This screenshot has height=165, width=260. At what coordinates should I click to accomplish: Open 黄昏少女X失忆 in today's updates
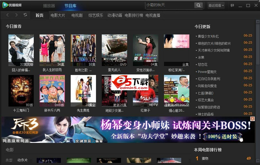pyautogui.click(x=208, y=36)
